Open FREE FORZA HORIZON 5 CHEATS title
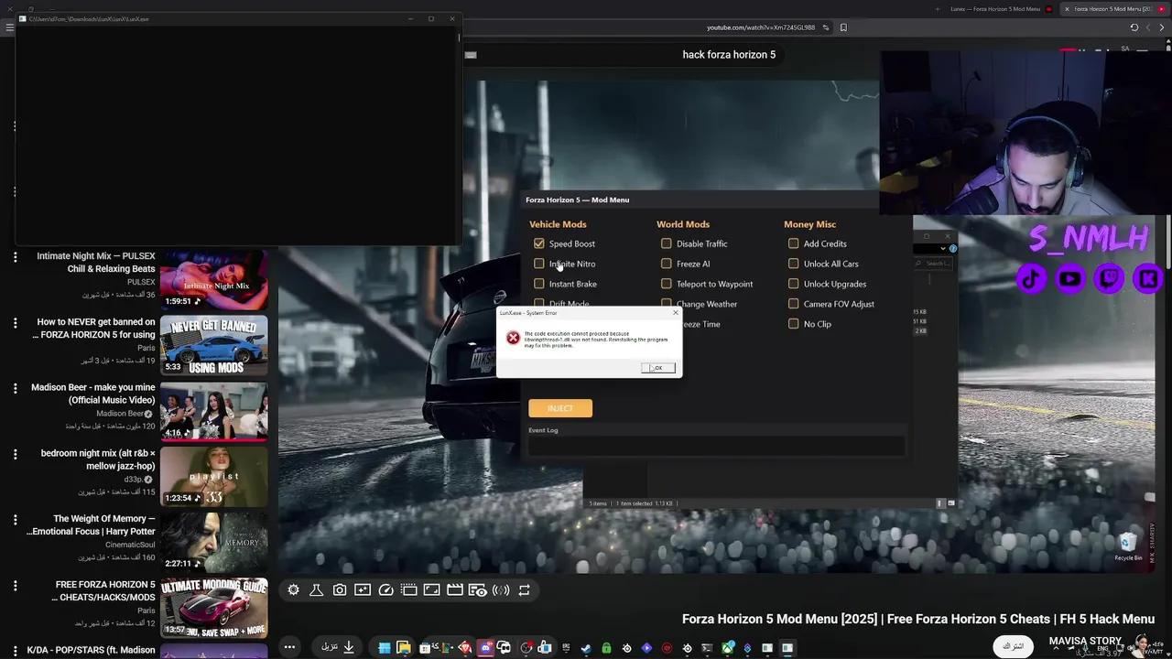Screen dimensions: 1172x659 [103, 590]
